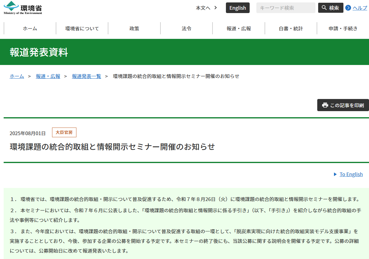Select 環境省について in the navigation bar
Viewport: 369px width, 259px height.
coord(82,29)
